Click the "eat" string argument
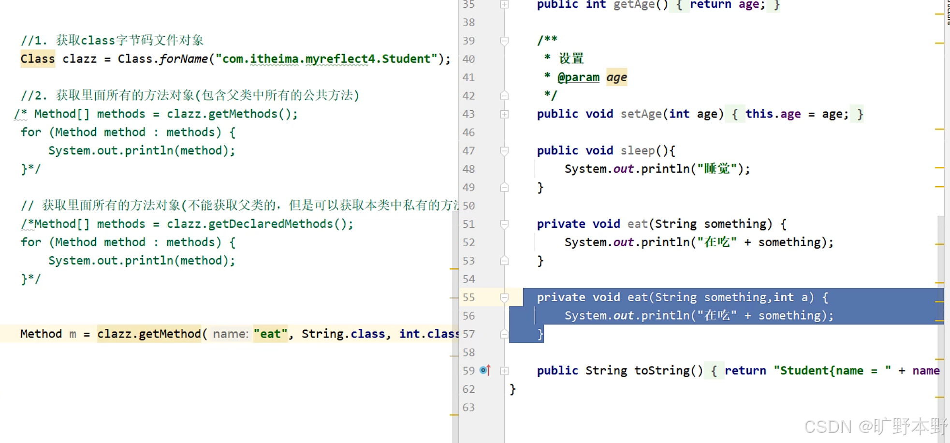950x443 pixels. [x=271, y=334]
